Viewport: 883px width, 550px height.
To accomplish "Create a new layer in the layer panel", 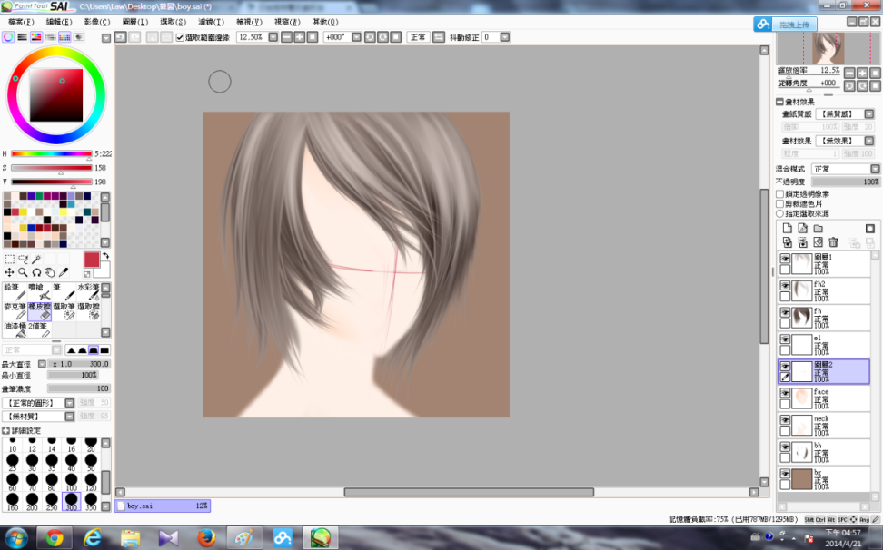I will pos(788,228).
